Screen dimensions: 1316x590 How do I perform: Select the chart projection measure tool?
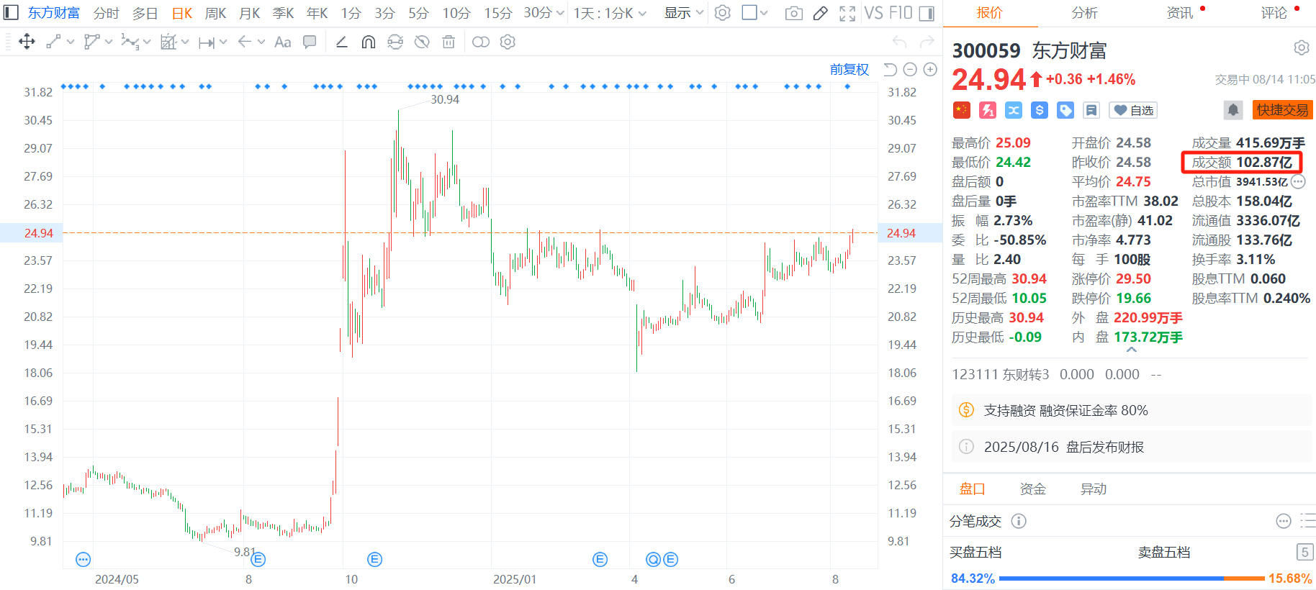(x=168, y=42)
